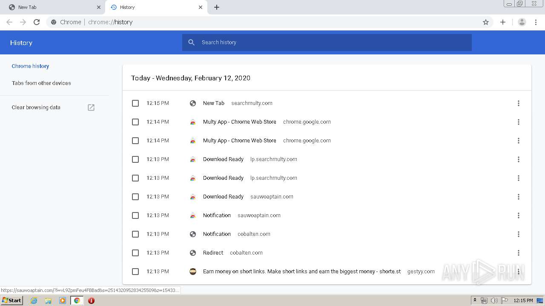Reload the history page

37,22
